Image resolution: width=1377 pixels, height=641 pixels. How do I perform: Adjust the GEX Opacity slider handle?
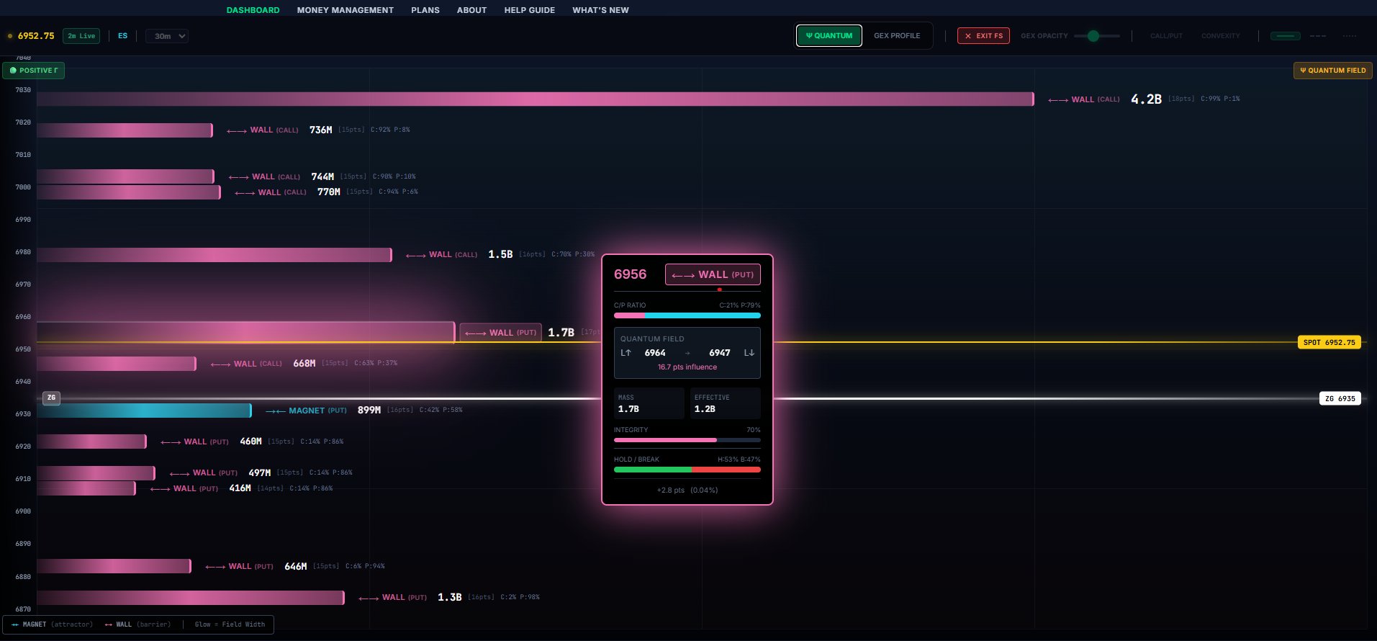(x=1093, y=36)
